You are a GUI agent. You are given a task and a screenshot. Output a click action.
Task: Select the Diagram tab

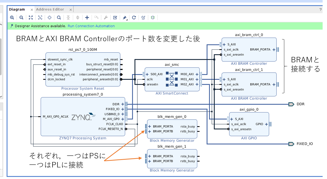[17, 9]
